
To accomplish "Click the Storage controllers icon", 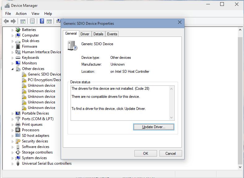I will (x=18, y=152).
